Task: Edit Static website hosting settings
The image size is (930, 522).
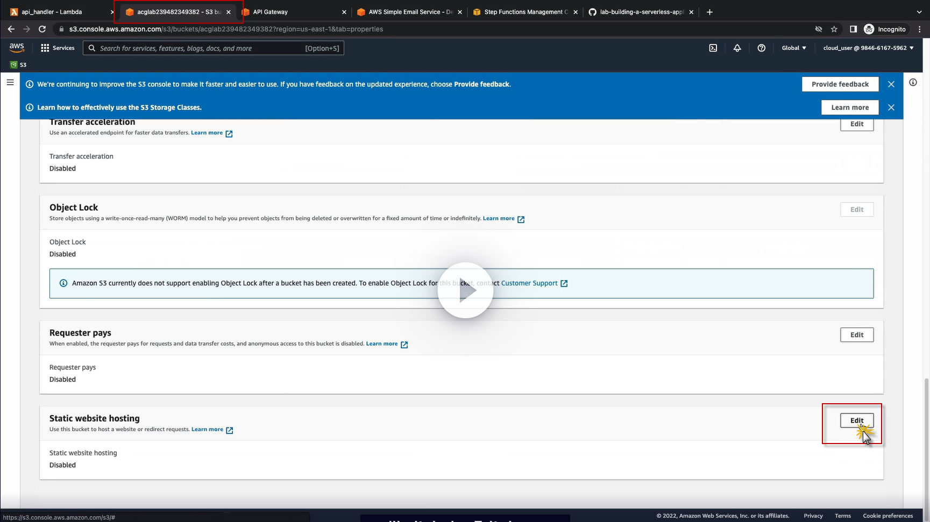Action: tap(856, 420)
